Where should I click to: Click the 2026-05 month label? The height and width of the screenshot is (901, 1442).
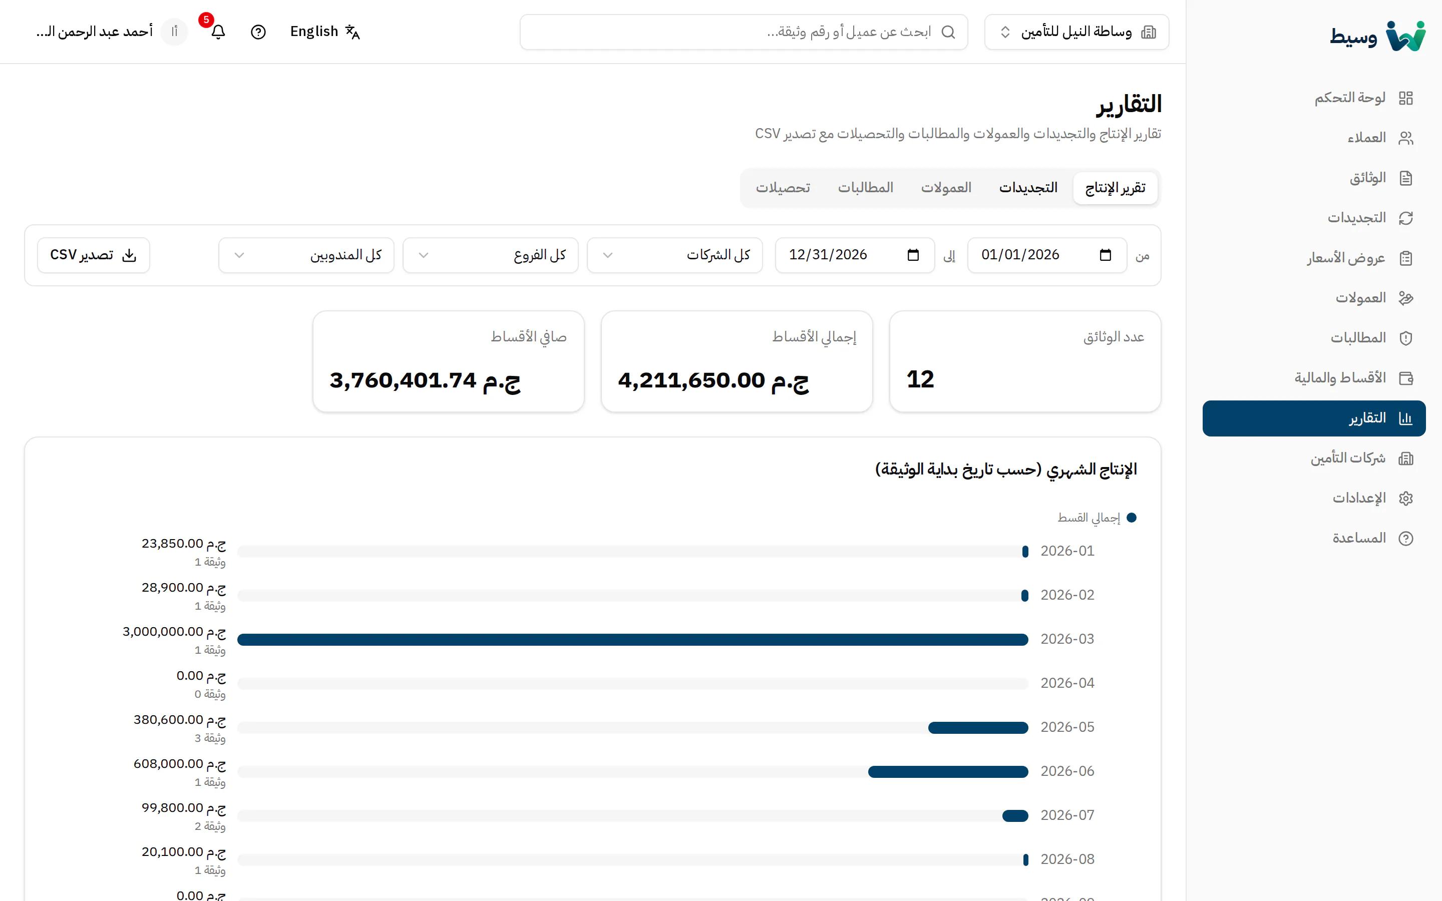[x=1067, y=727]
